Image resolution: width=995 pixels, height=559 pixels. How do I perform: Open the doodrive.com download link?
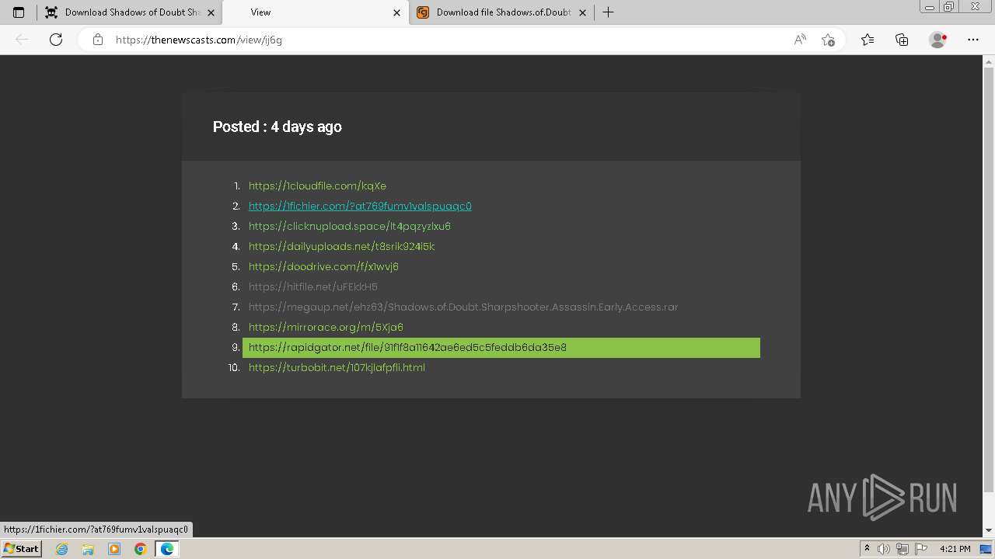point(323,266)
